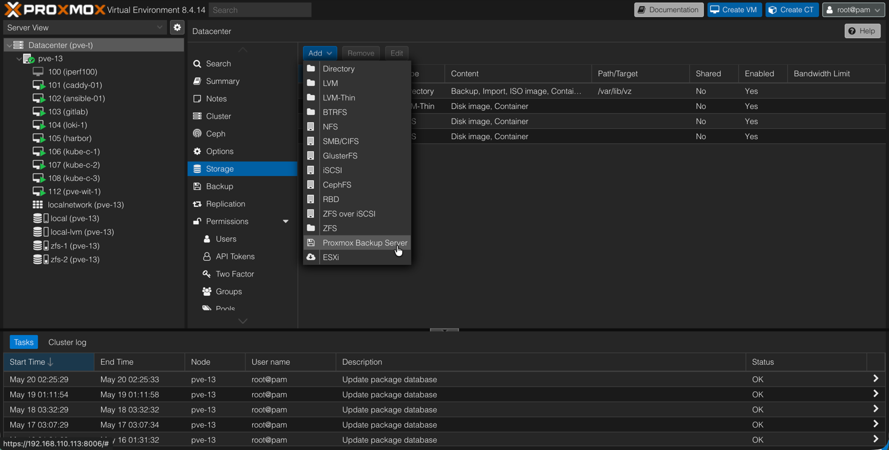Viewport: 889px width, 450px height.
Task: Open the Groups page
Action: point(243,292)
